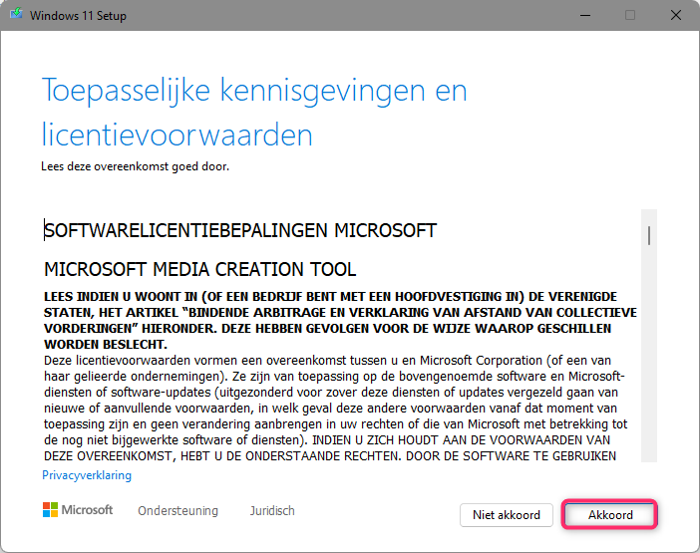The image size is (700, 553).
Task: Decline with the Niet akkoord button
Action: [x=507, y=515]
